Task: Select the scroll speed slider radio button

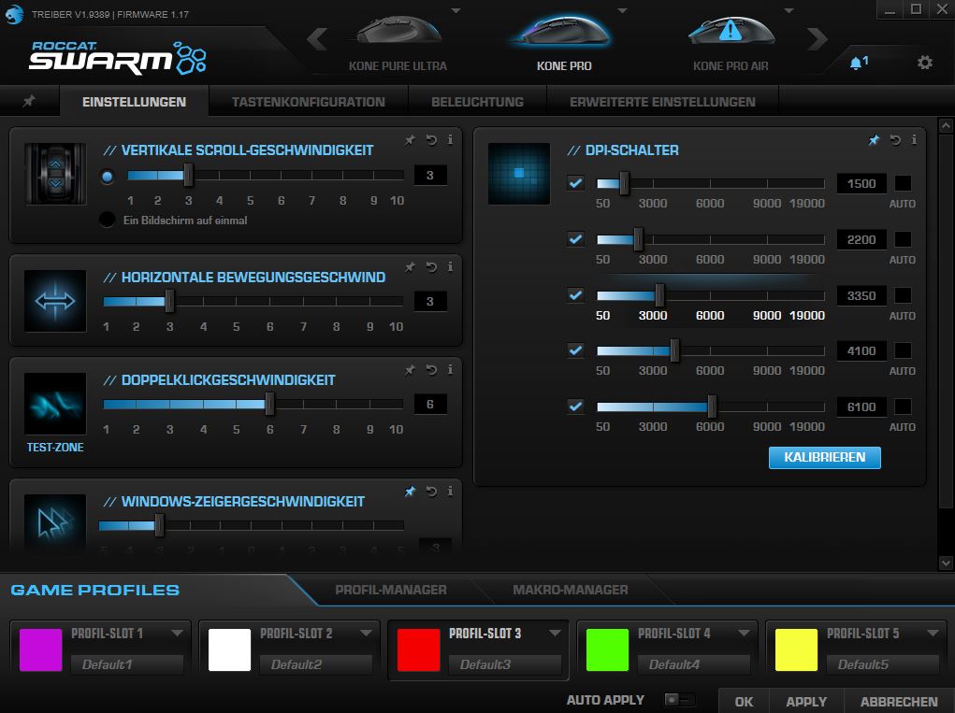Action: point(108,177)
